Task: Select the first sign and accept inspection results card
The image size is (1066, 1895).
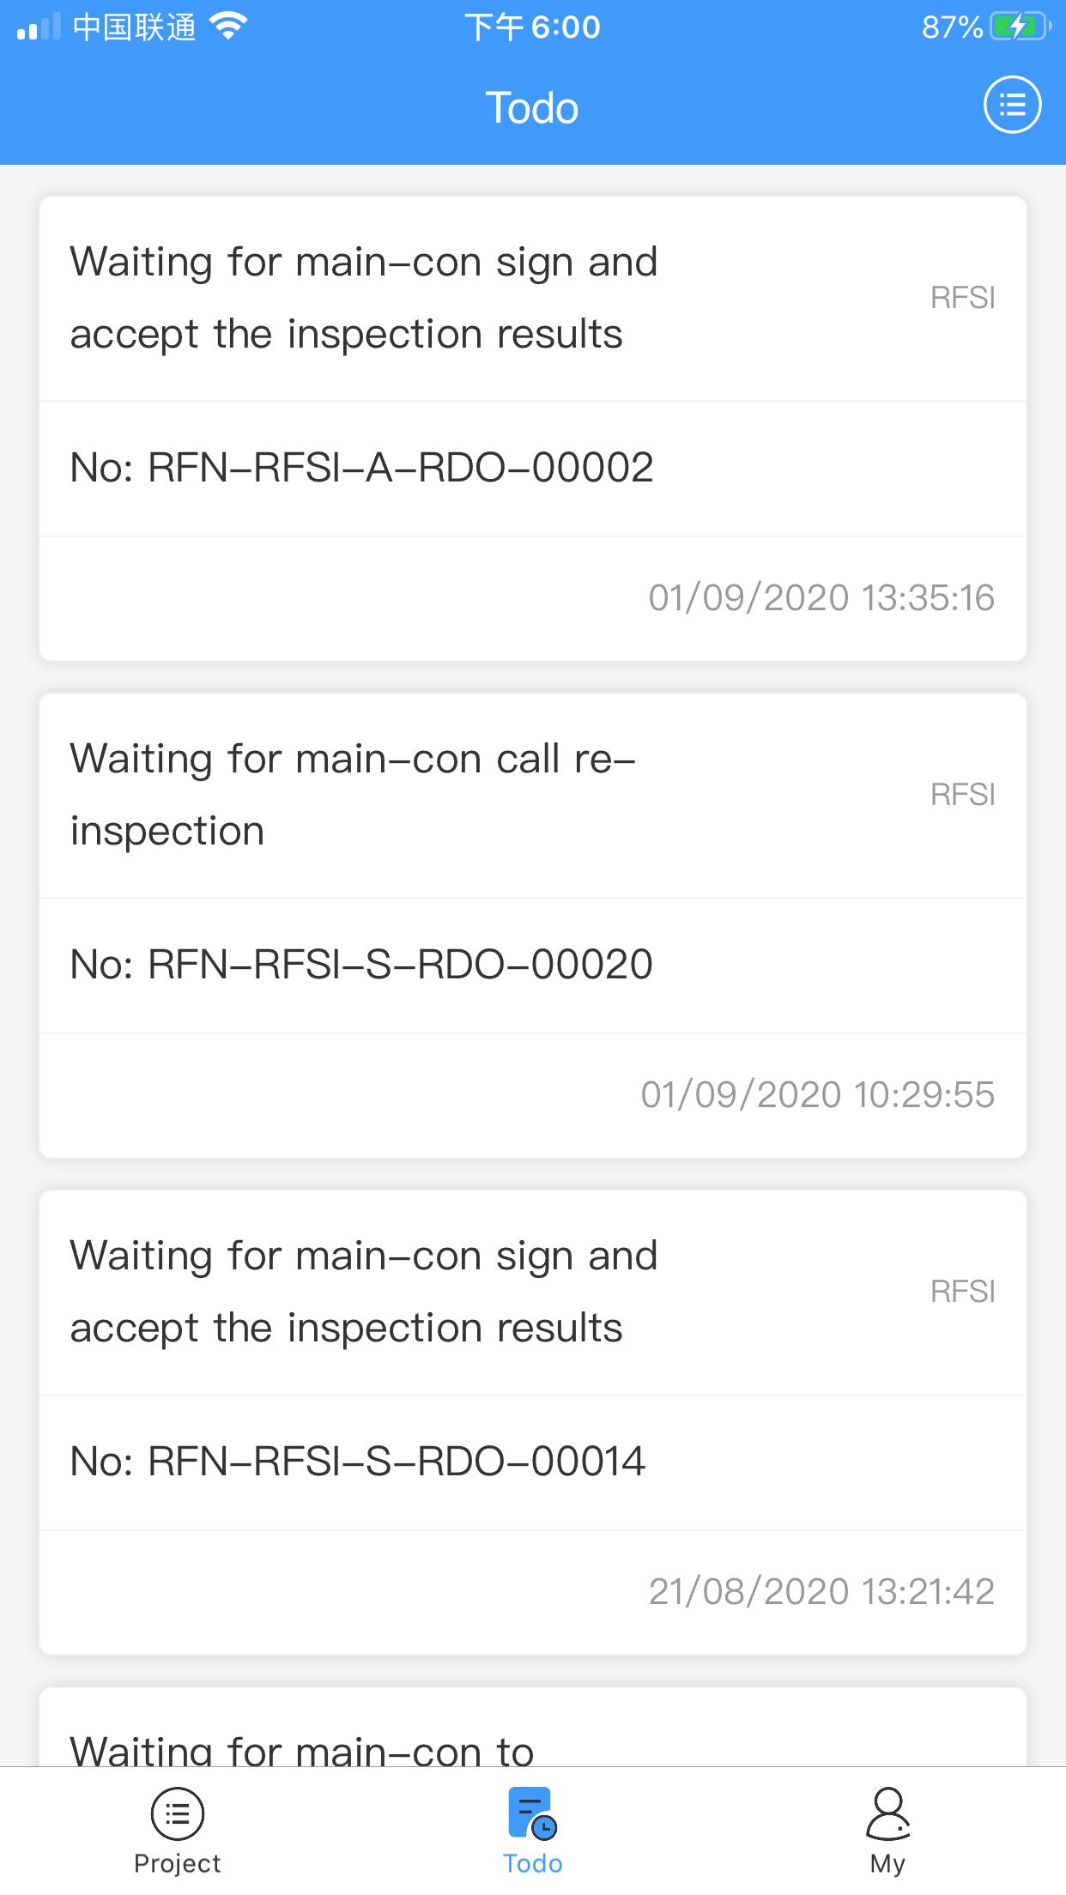Action: [x=532, y=429]
